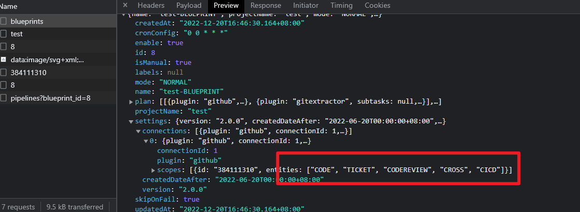The width and height of the screenshot is (580, 212).
Task: Expand the plan array node
Action: (131, 102)
